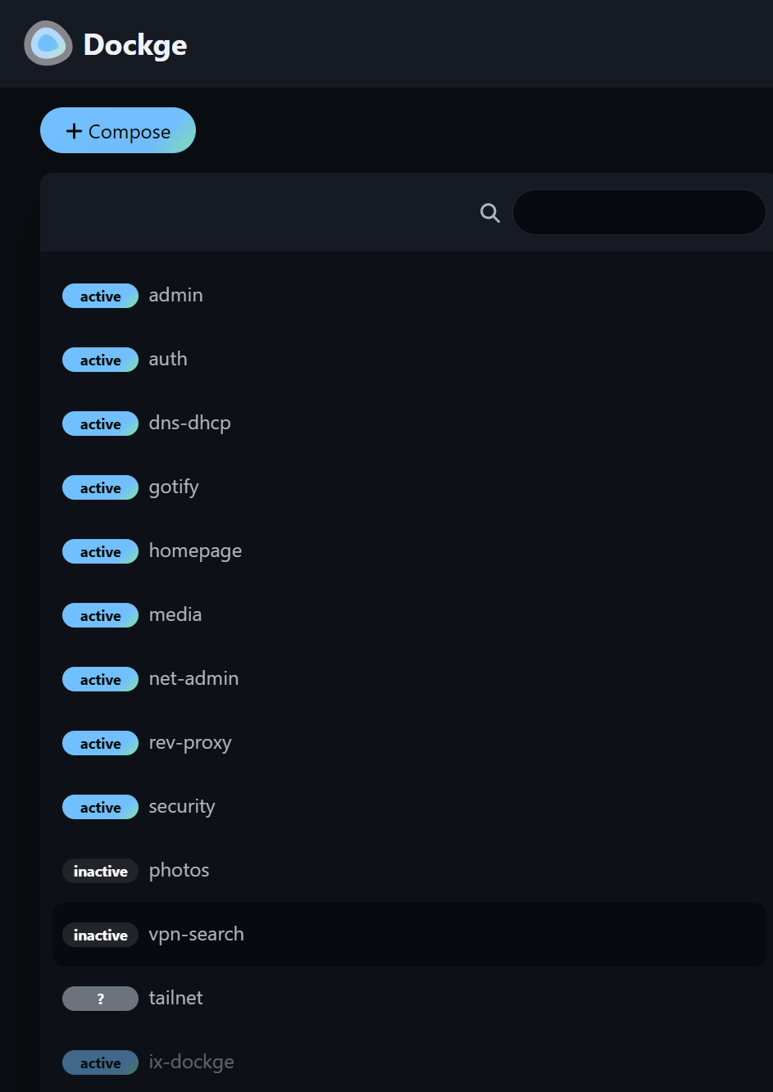Open the dns-dhcp stack
This screenshot has width=773, height=1092.
[x=189, y=424]
